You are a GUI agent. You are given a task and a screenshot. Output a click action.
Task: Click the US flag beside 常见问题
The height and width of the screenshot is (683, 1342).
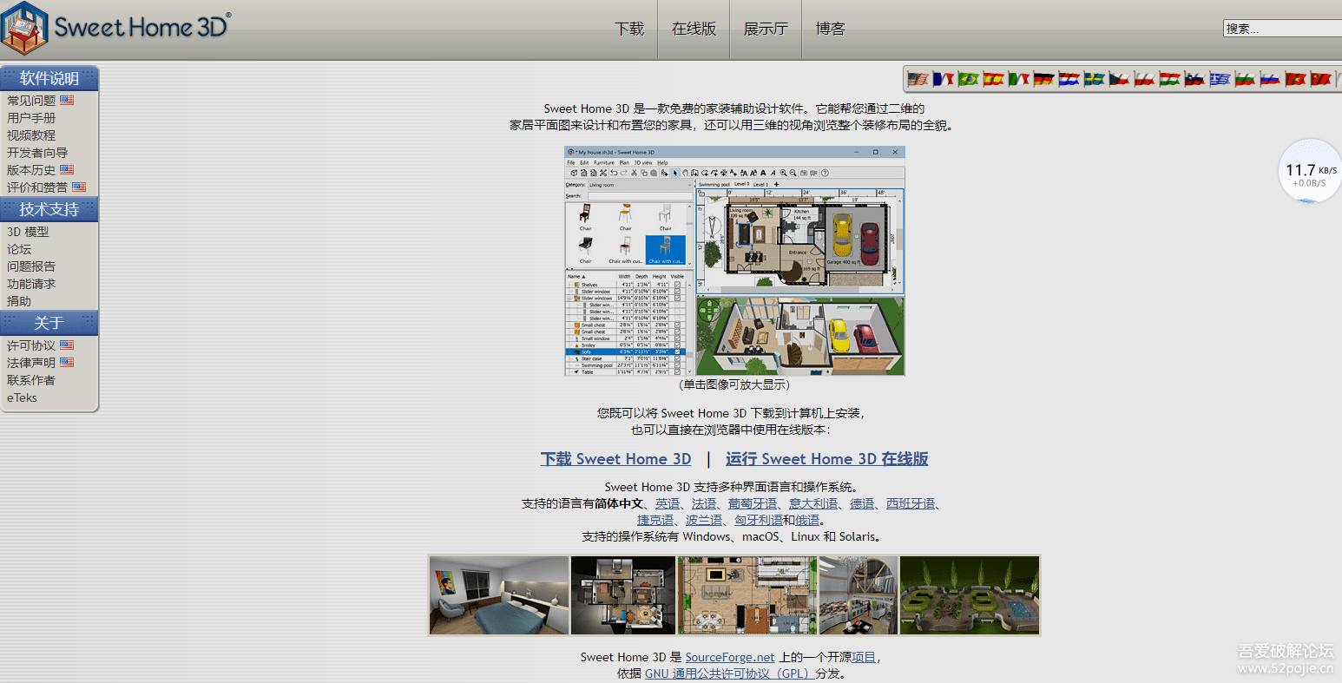point(67,101)
